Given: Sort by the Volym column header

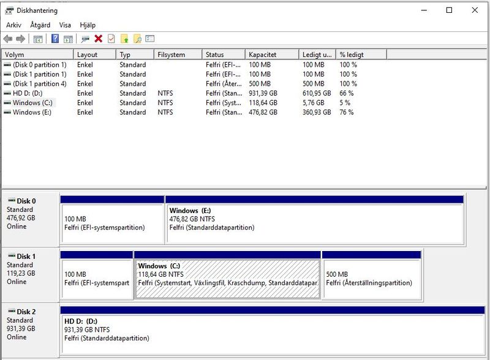Looking at the screenshot, I should pos(38,54).
